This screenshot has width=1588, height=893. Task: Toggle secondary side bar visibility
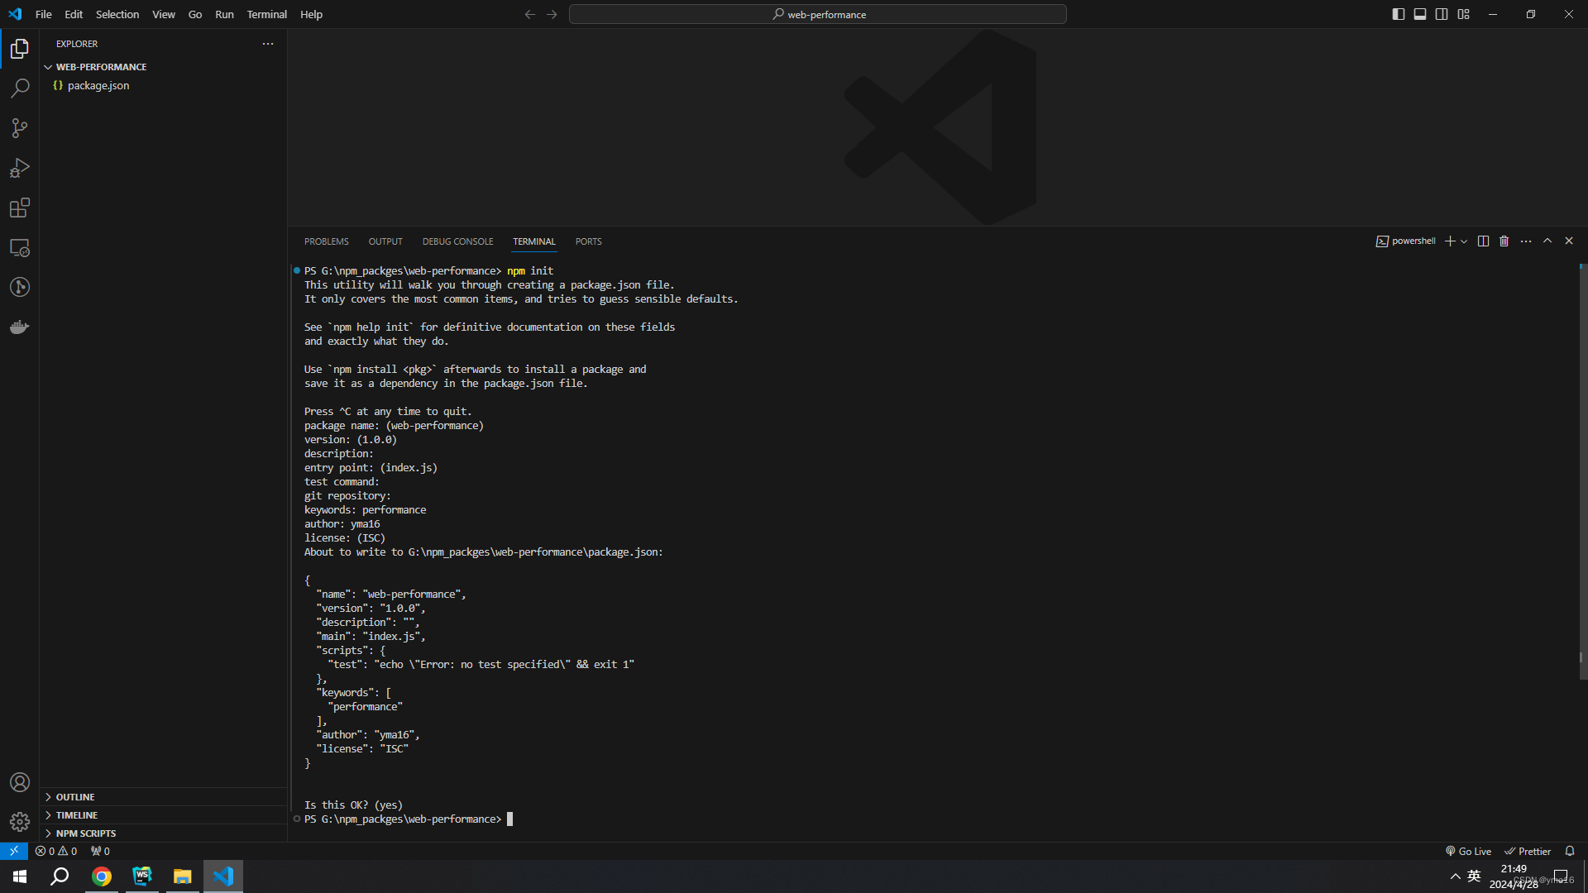(x=1442, y=14)
